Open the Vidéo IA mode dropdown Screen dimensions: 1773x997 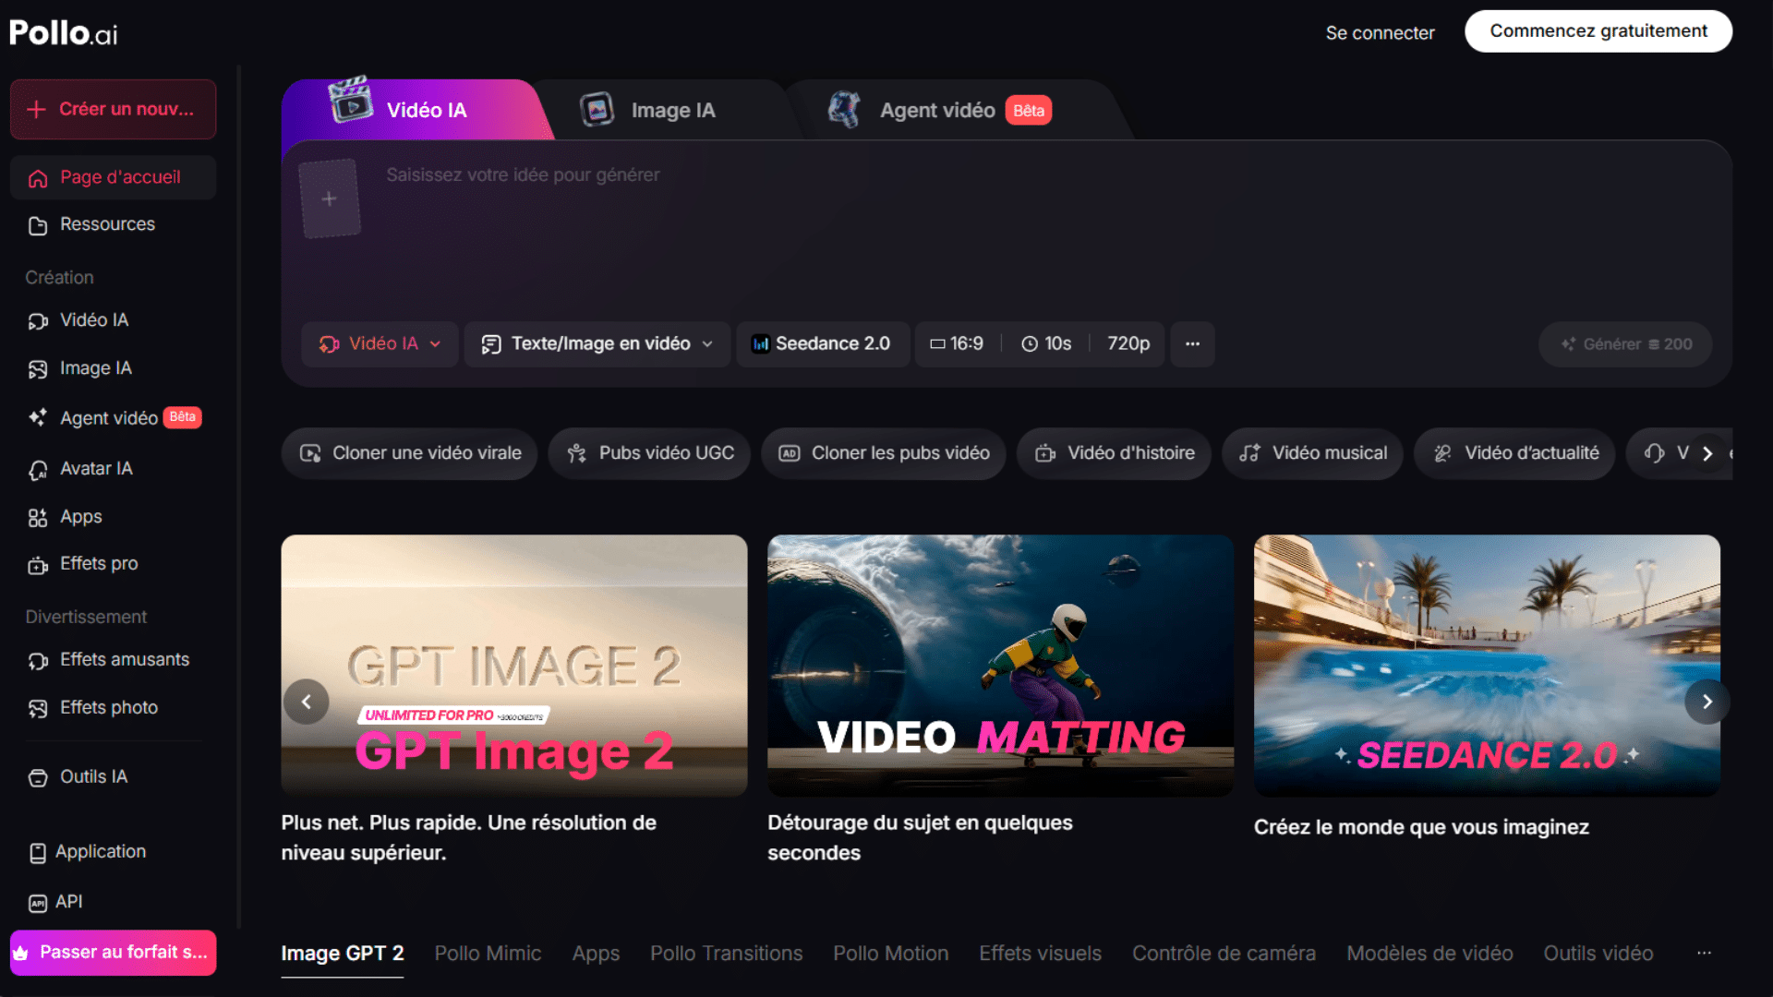(x=380, y=344)
